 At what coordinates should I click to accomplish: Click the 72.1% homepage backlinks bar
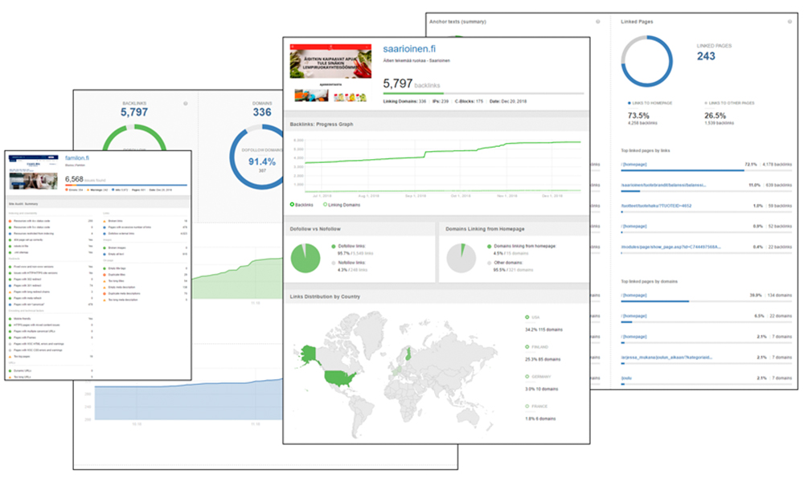pos(683,170)
